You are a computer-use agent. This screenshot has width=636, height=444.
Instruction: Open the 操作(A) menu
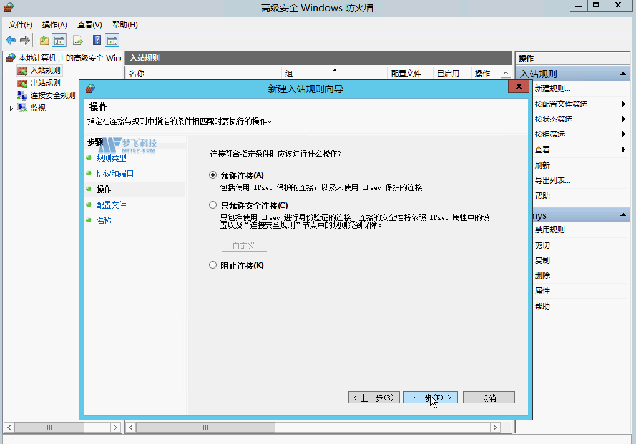pos(54,24)
